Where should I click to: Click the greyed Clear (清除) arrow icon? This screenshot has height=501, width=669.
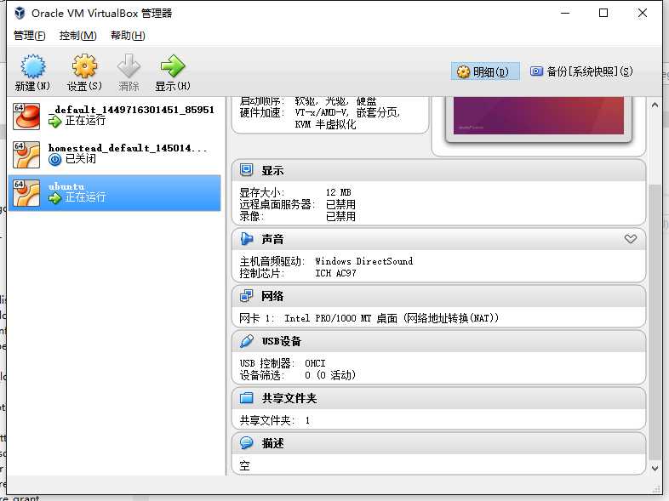(129, 66)
